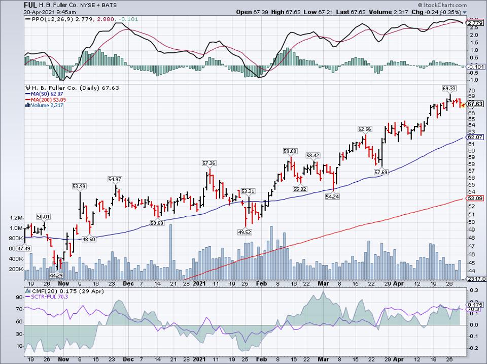This screenshot has height=364, width=487.
Task: Click the red MA(200) line color swatch
Action: coord(28,100)
